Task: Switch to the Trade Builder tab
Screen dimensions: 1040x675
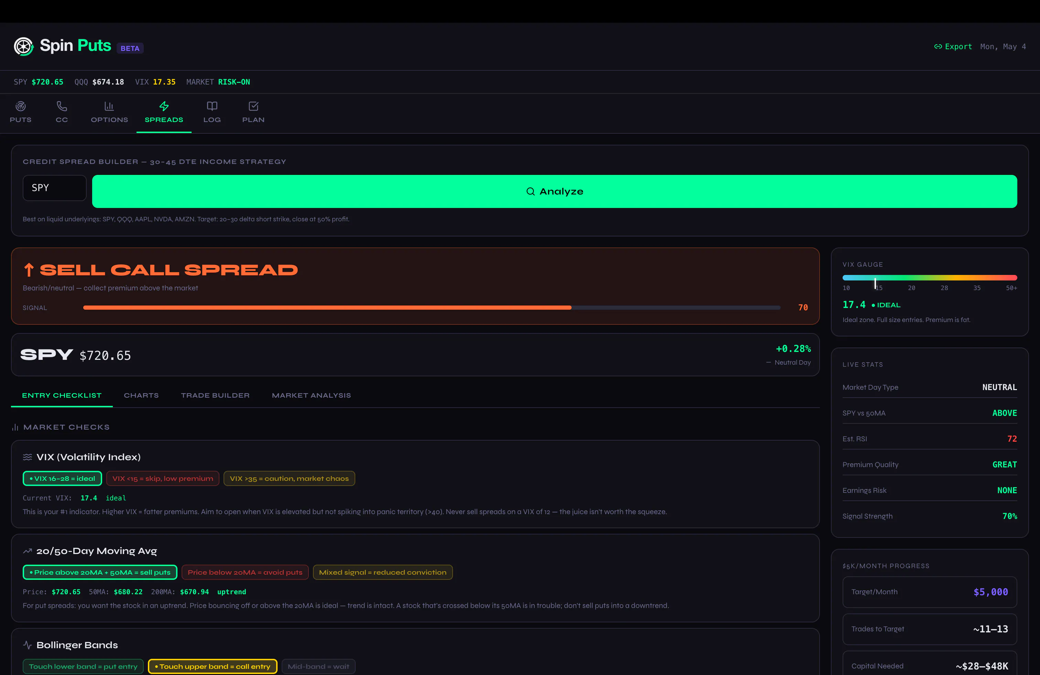Action: click(215, 396)
